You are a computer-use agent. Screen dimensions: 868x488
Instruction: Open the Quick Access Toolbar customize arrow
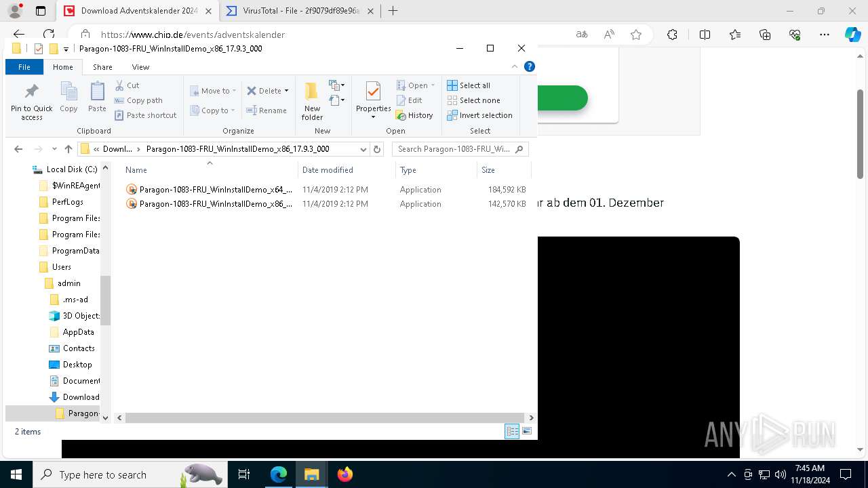[x=66, y=49]
